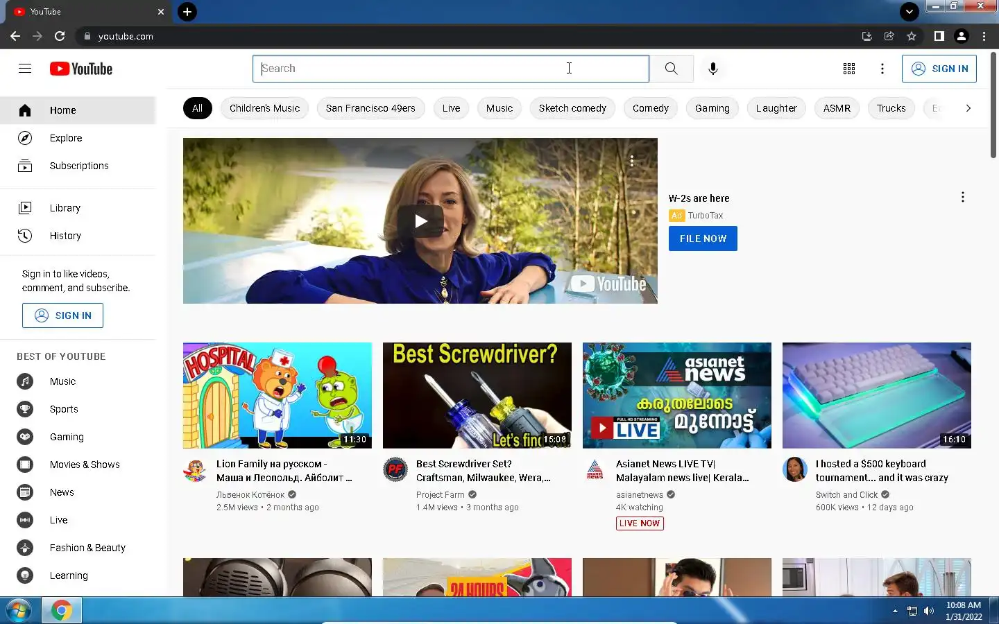Click the Switch and Click channel avatar
999x624 pixels.
(x=795, y=469)
